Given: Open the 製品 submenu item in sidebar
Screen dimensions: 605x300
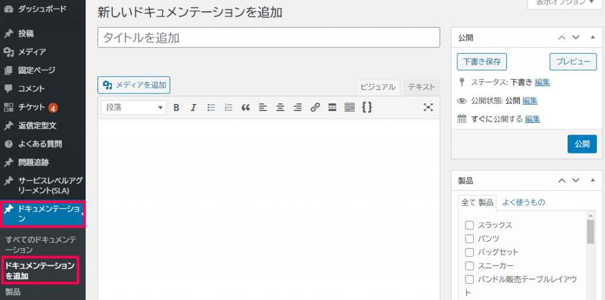Looking at the screenshot, I should pyautogui.click(x=13, y=291).
